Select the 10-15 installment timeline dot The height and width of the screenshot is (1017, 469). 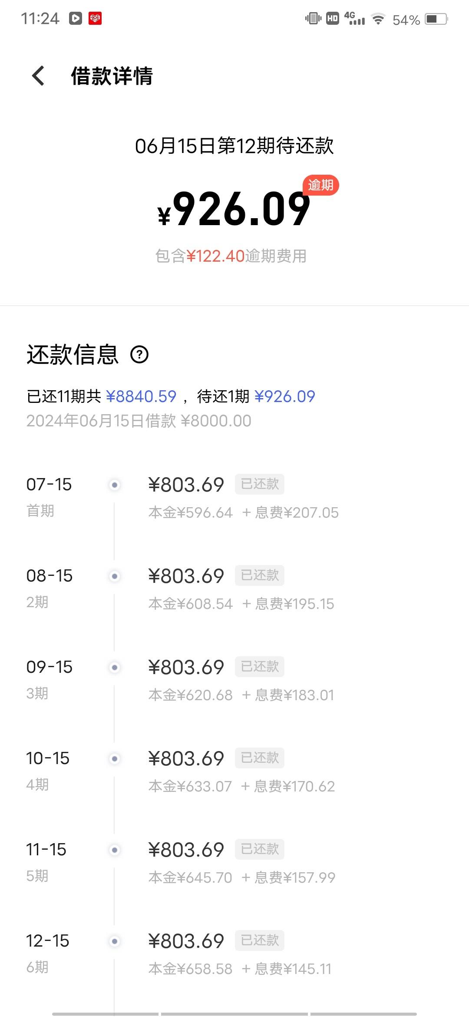point(115,758)
